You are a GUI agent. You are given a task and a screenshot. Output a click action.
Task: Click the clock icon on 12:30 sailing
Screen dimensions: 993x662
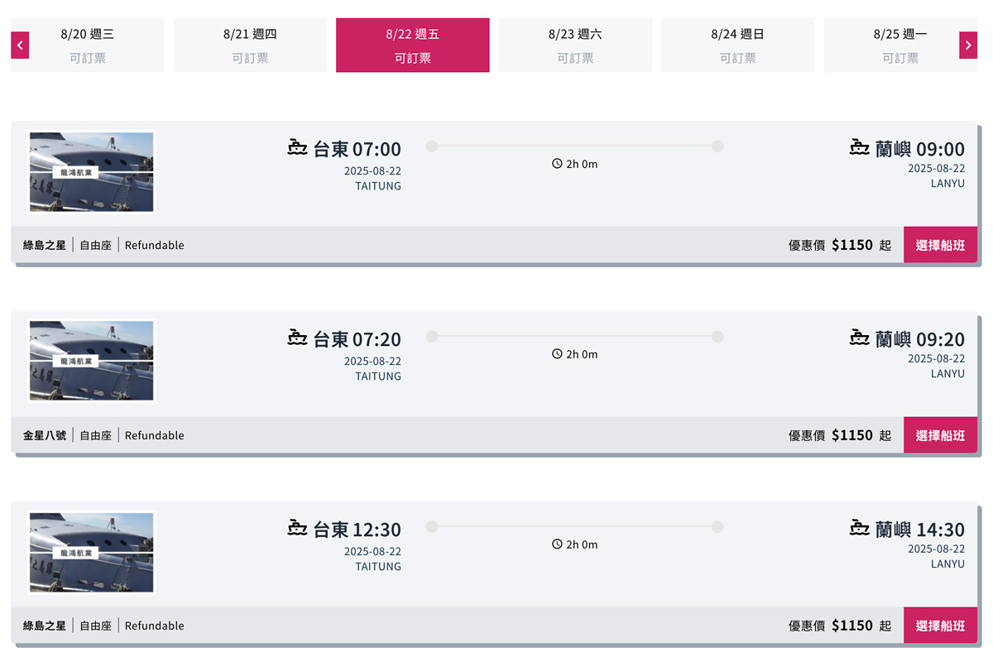tap(557, 544)
